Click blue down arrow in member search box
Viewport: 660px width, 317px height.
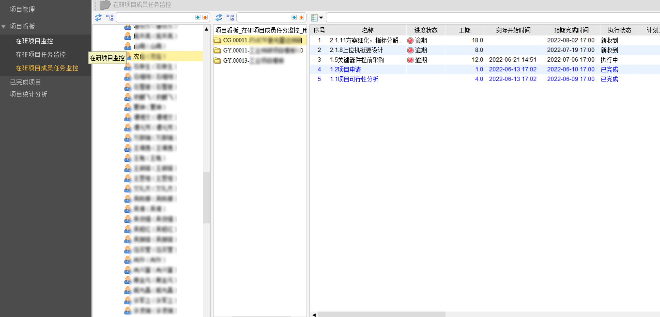198,17
